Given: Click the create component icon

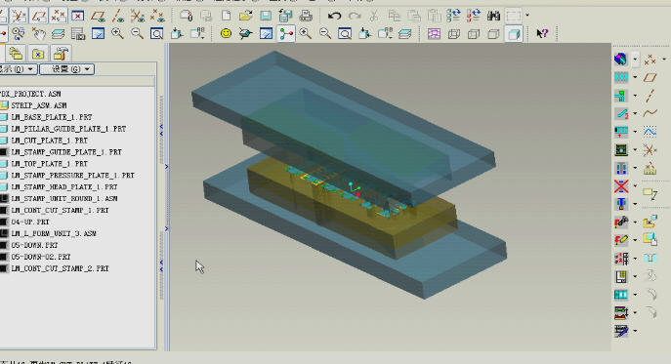Looking at the screenshot, I should [x=650, y=239].
